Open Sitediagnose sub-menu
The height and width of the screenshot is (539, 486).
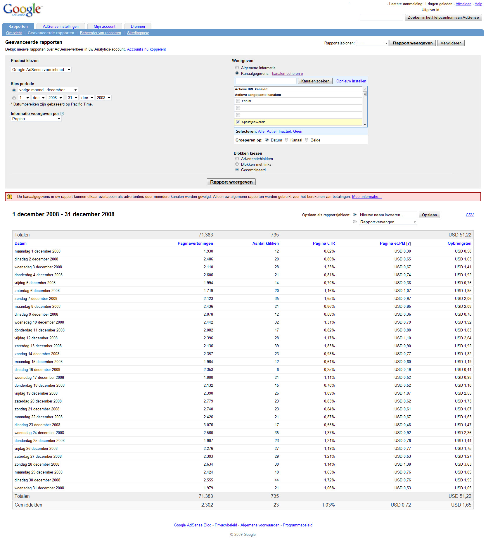coord(138,33)
